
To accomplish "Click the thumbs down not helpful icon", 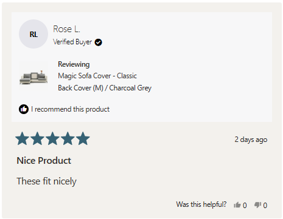I will 257,205.
